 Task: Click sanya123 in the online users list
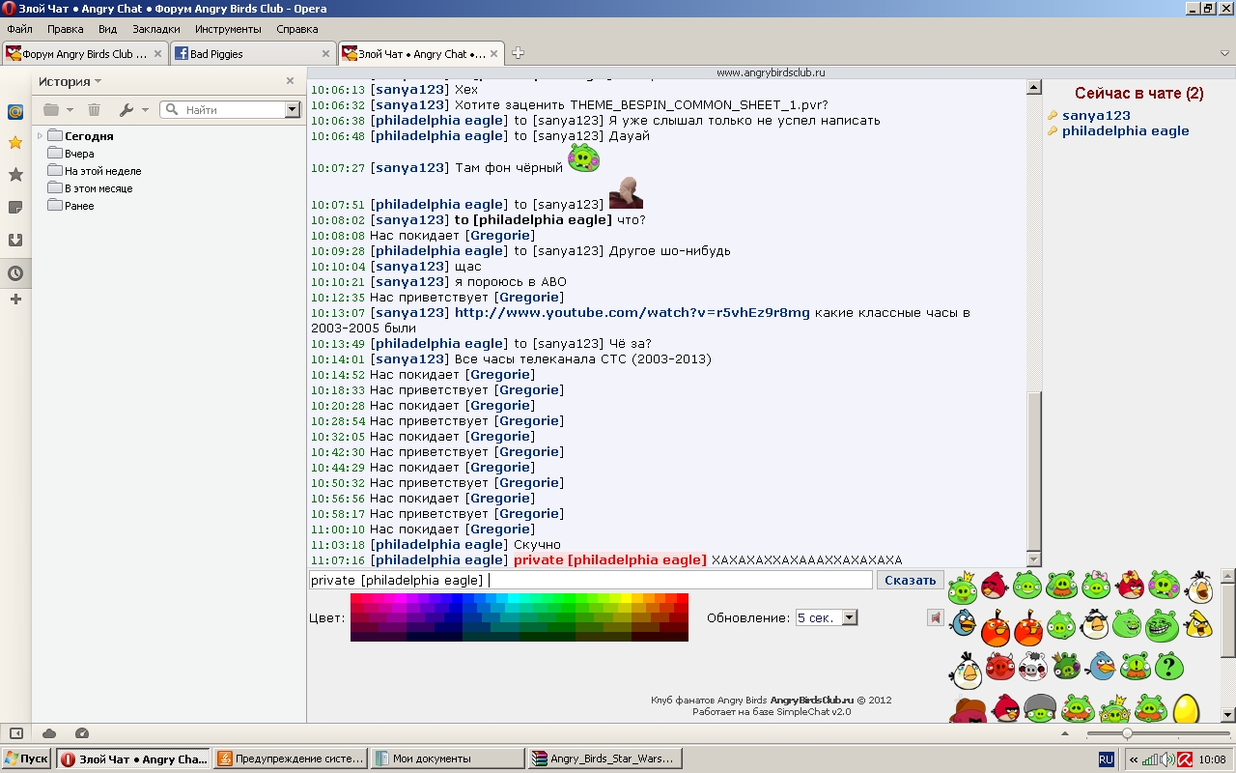pyautogui.click(x=1096, y=115)
